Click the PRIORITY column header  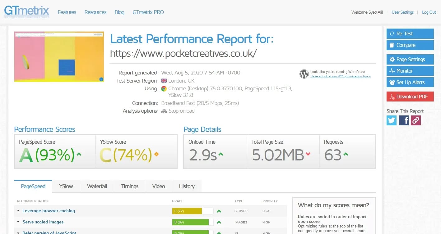[270, 201]
